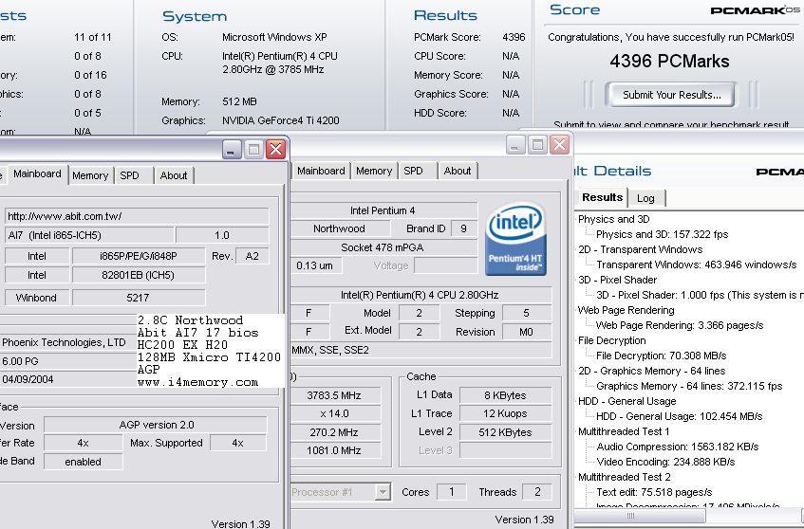Click bus speed value 270.2 MHz
Screen dimensions: 804x529
point(334,432)
